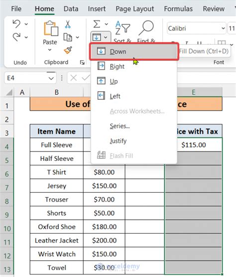The height and width of the screenshot is (277, 236).
Task: Click the Copy icon
Action: coord(68,37)
